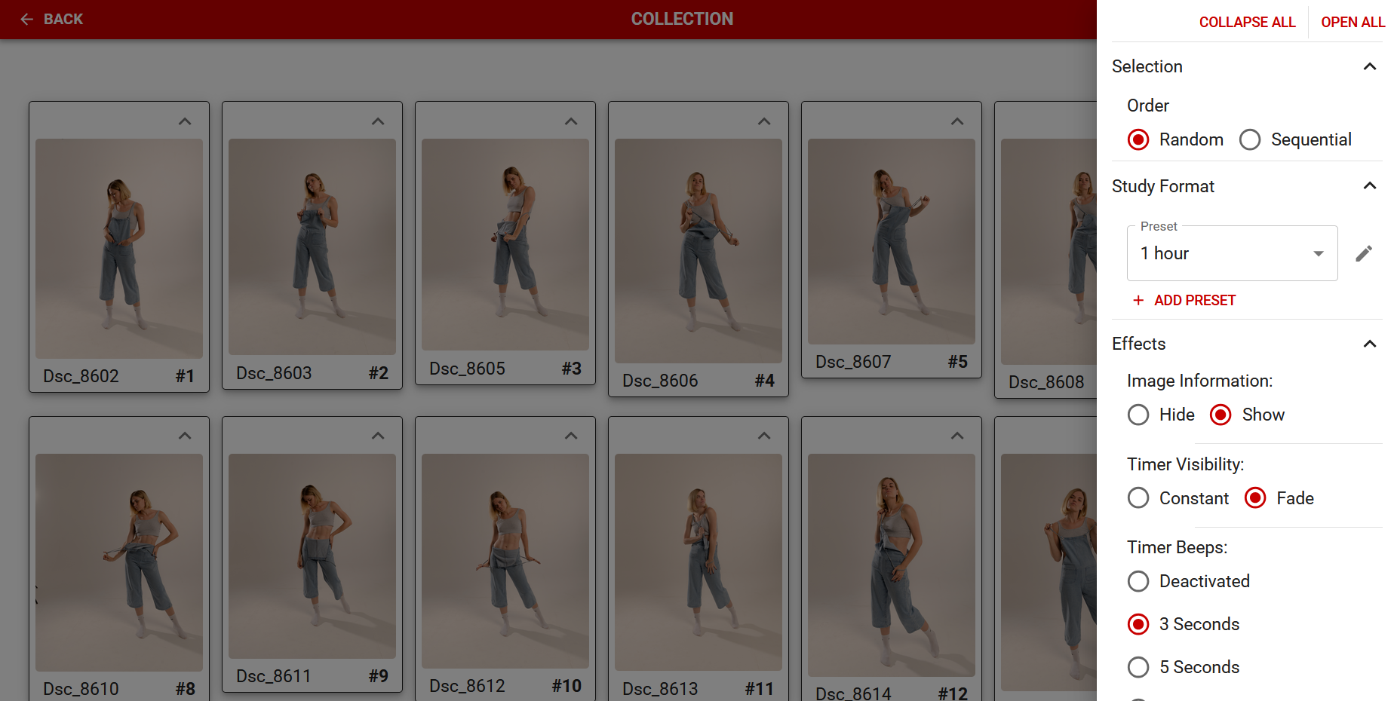Collapse the Study Format section
This screenshot has height=701, width=1394.
[x=1370, y=185]
